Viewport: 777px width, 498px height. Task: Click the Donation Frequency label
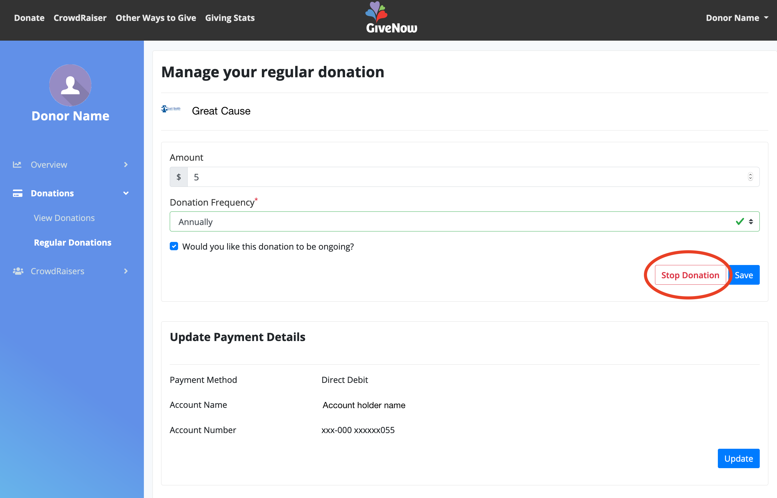[212, 203]
